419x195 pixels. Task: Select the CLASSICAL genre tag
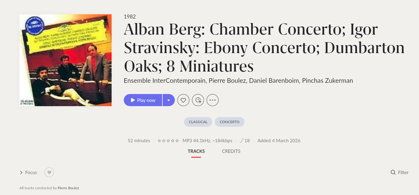(198, 122)
